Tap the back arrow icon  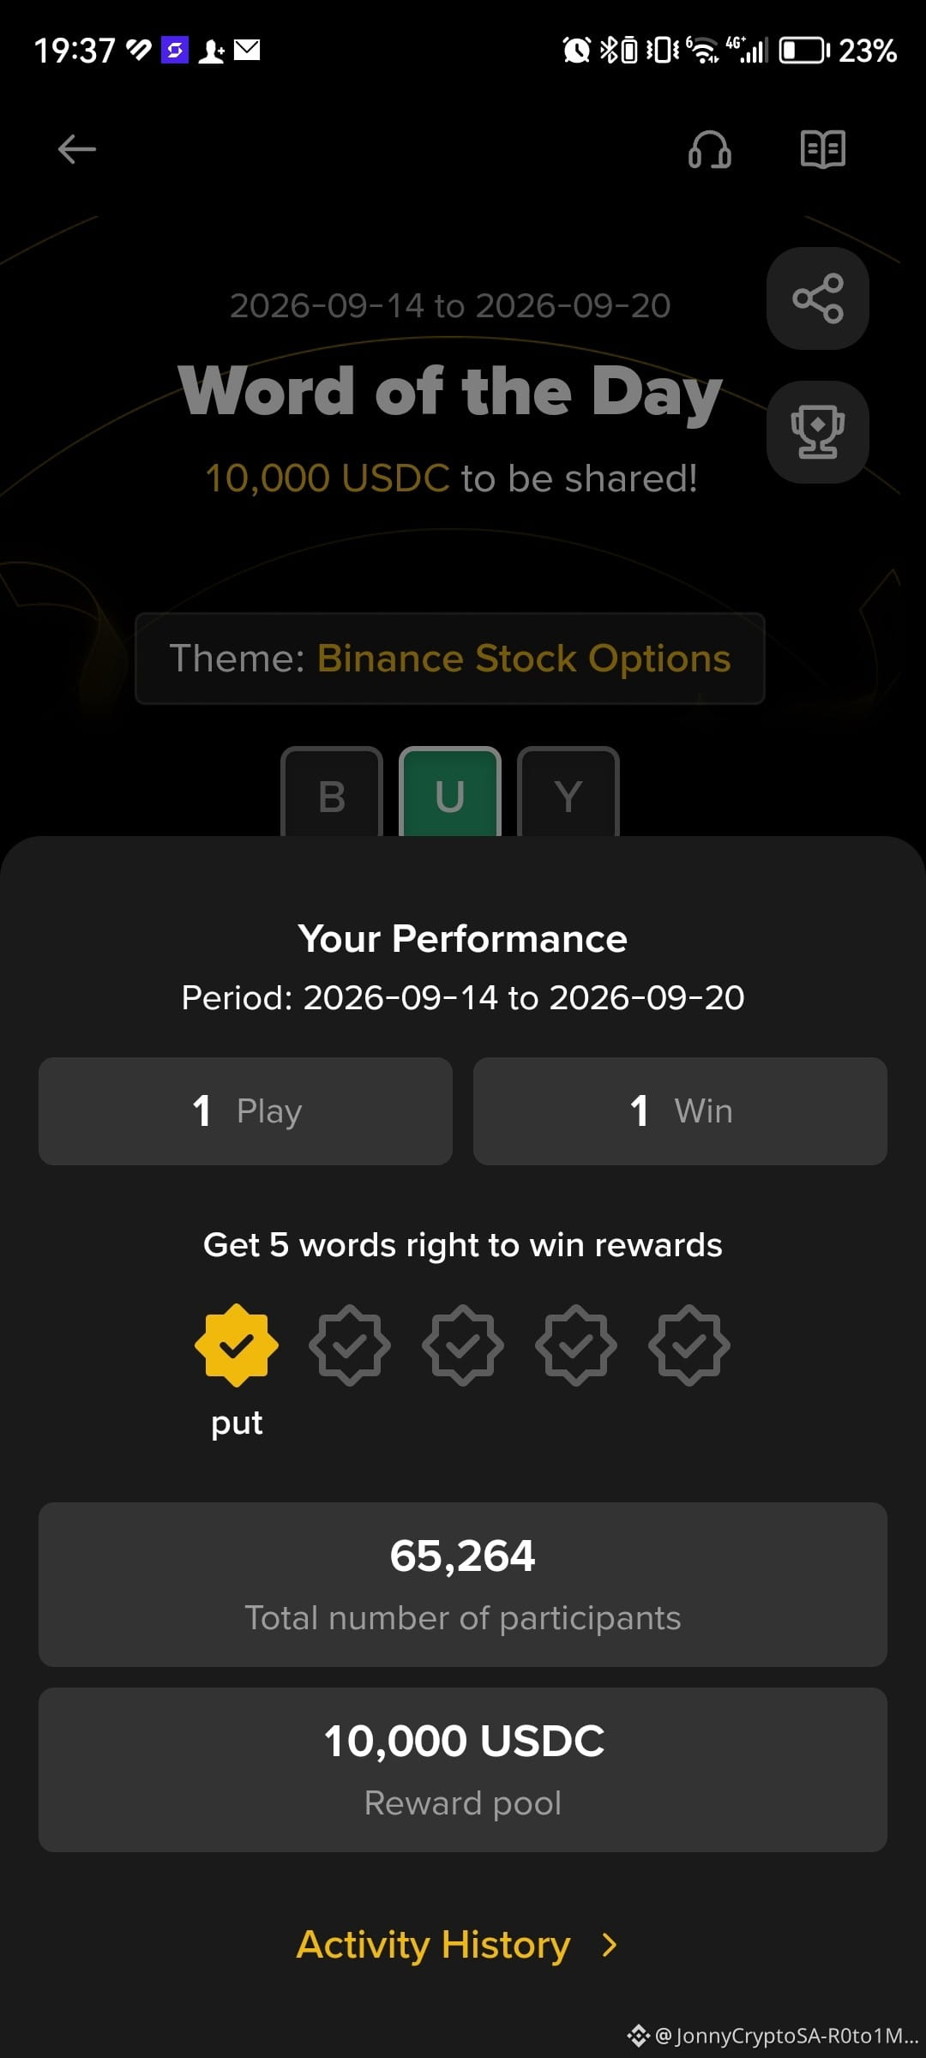(x=76, y=149)
